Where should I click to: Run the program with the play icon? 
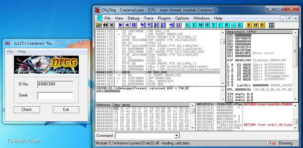[x=121, y=25]
